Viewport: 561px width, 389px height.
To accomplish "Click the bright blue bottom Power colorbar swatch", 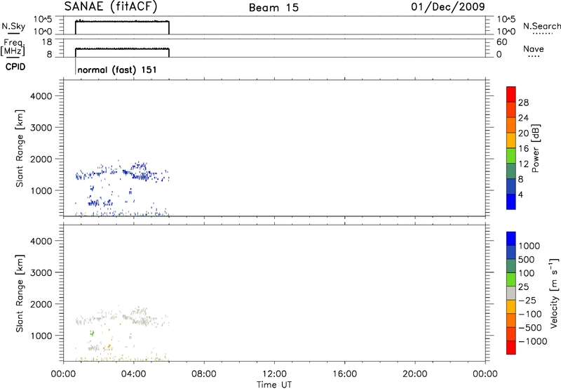I will [x=511, y=202].
